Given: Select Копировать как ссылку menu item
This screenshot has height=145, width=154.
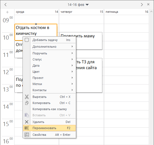Looking at the screenshot, I should [x=49, y=109].
